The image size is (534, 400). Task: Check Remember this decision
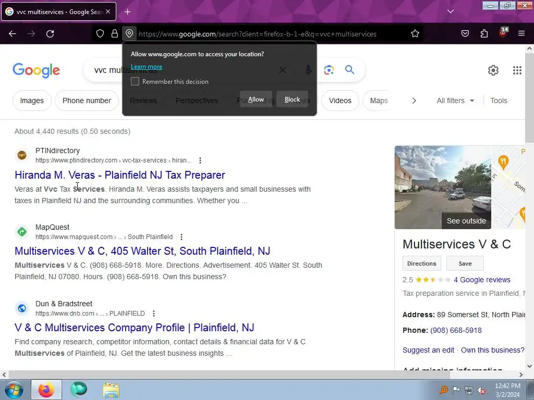coord(135,82)
